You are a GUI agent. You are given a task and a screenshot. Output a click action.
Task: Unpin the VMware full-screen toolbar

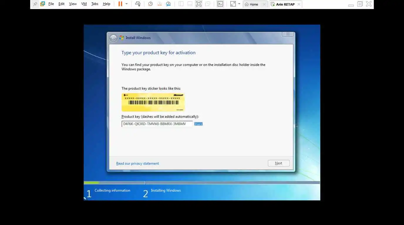point(35,4)
